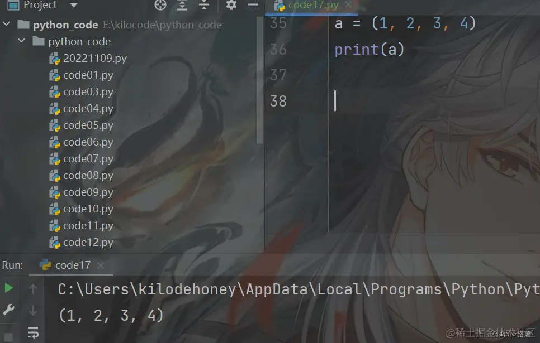The height and width of the screenshot is (343, 540).
Task: Click the print(a) statement
Action: (369, 50)
